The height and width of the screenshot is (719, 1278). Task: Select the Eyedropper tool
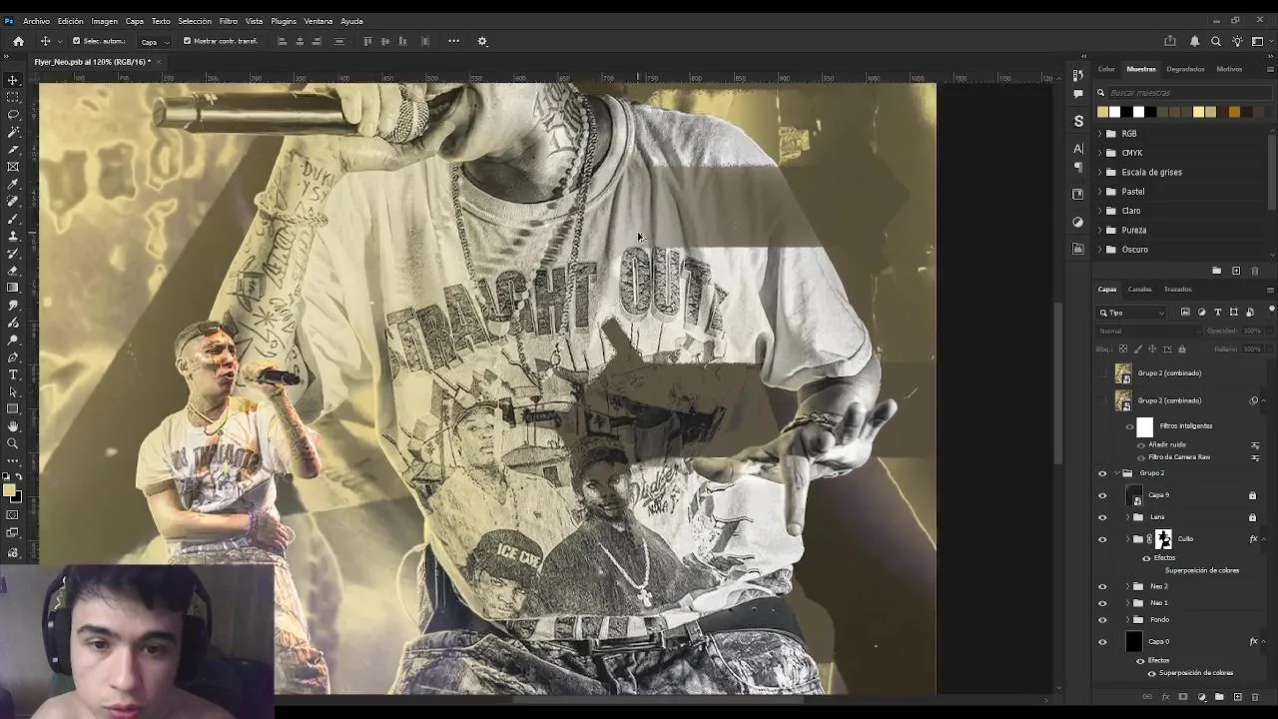13,184
